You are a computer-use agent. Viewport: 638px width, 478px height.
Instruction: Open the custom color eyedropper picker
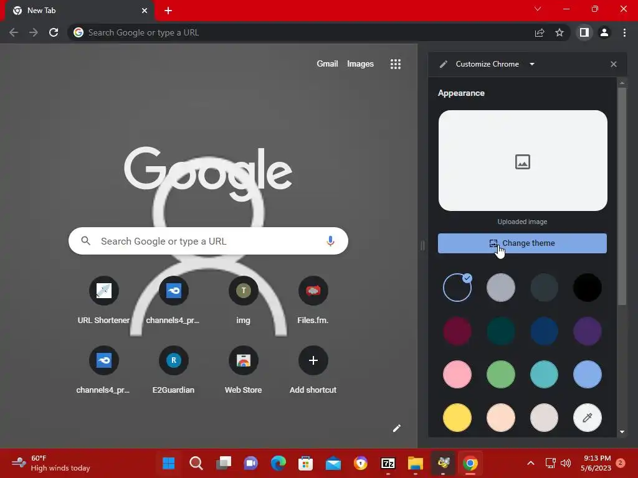(x=587, y=418)
